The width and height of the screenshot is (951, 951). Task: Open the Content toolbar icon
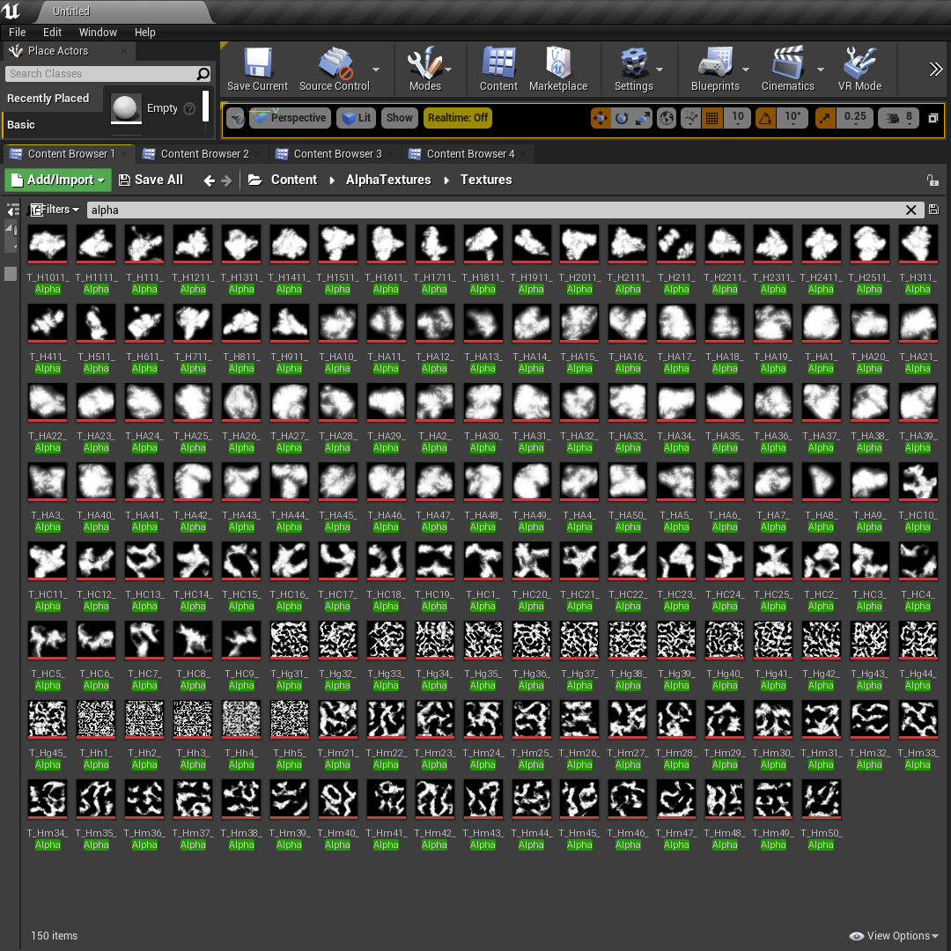tap(498, 63)
